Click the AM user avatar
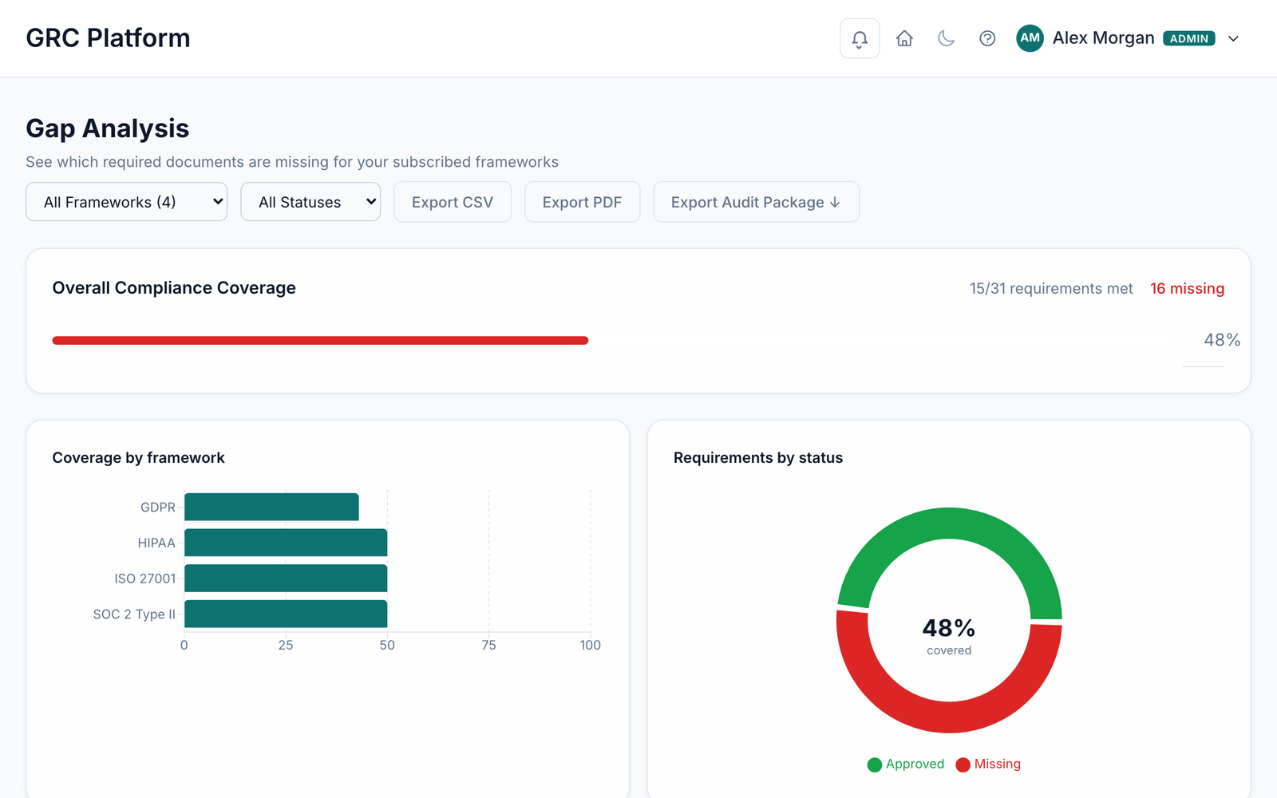 pyautogui.click(x=1030, y=38)
